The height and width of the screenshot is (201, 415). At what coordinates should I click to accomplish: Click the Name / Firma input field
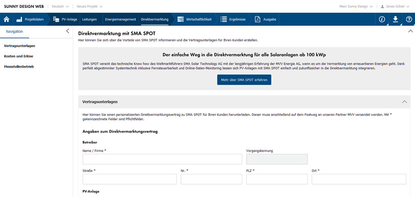(x=162, y=159)
